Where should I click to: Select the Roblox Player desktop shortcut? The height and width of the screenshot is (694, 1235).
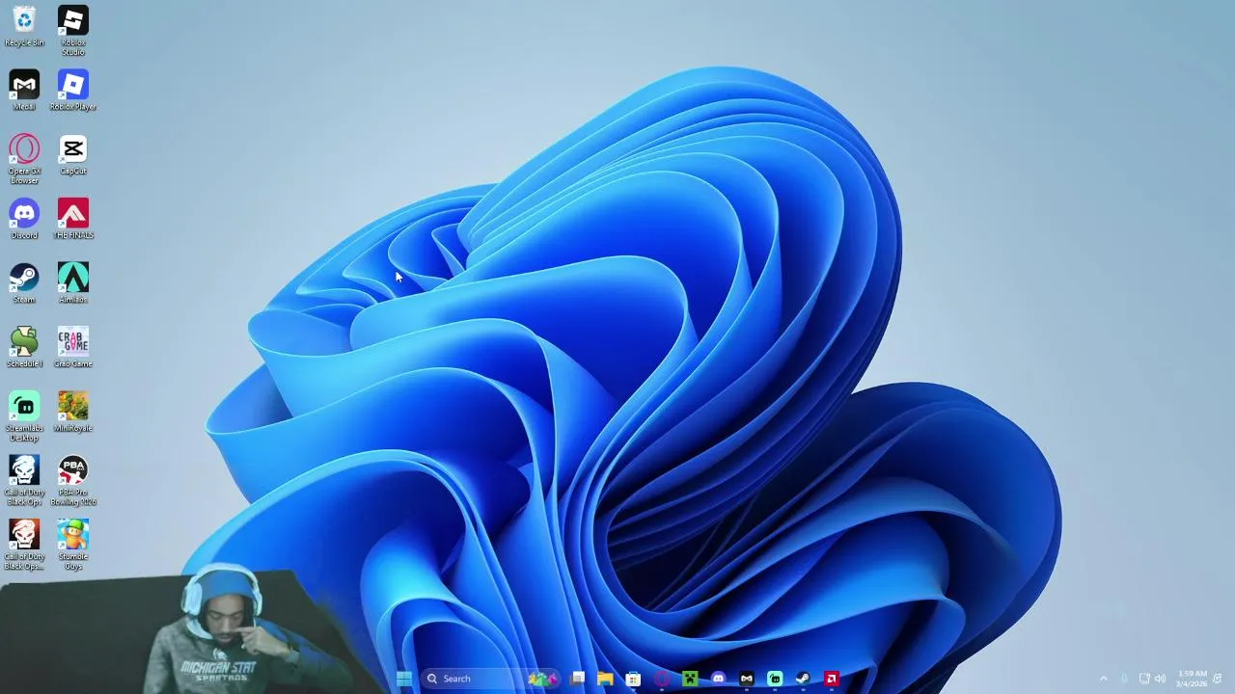coord(72,91)
